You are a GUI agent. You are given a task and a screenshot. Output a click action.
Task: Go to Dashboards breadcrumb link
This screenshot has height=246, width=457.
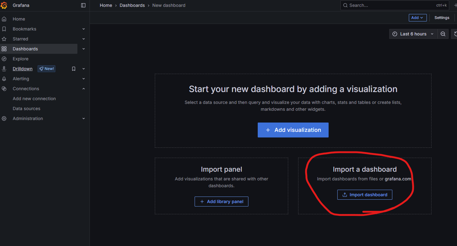[132, 5]
